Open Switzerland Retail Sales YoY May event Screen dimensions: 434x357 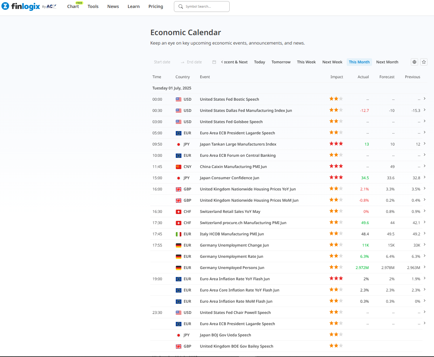[230, 211]
